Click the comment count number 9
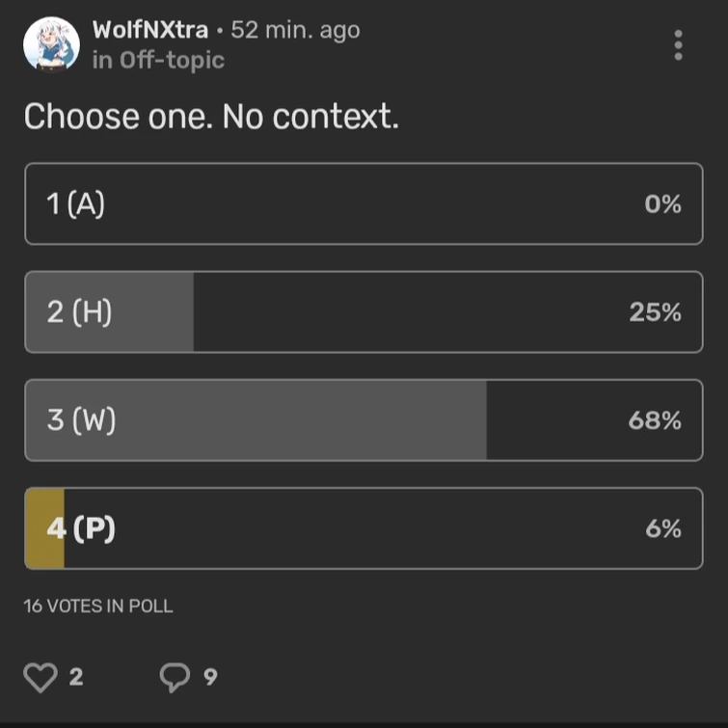 click(x=210, y=678)
